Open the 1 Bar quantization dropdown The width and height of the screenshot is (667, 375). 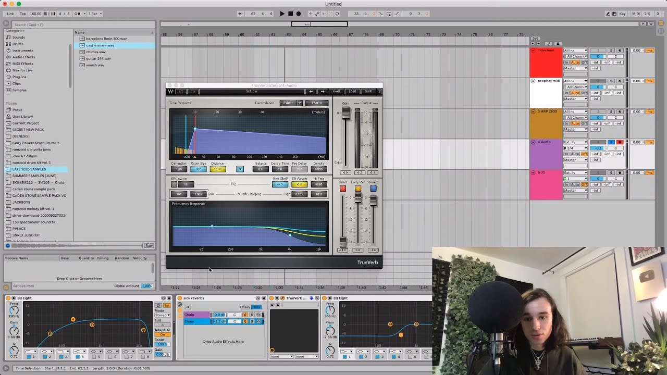[x=95, y=14]
